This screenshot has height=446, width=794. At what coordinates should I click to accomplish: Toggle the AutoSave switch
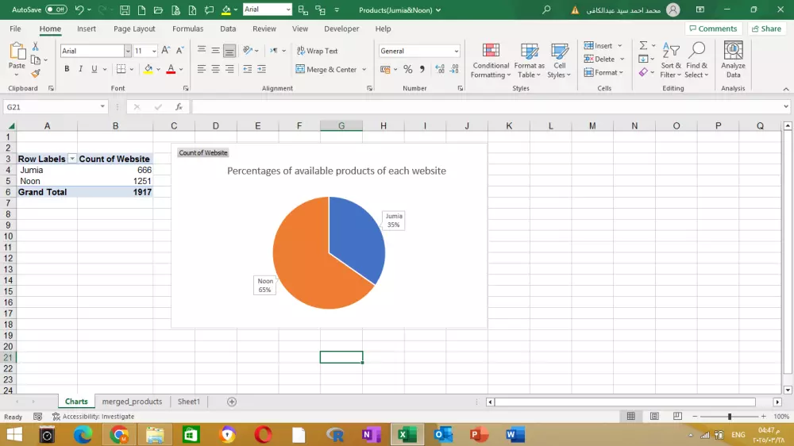56,10
